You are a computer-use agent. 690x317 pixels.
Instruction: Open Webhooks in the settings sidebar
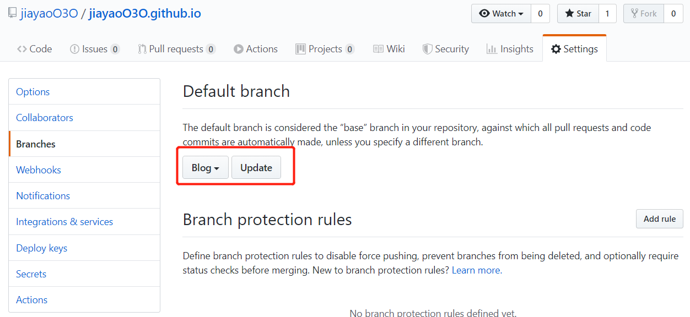[39, 170]
